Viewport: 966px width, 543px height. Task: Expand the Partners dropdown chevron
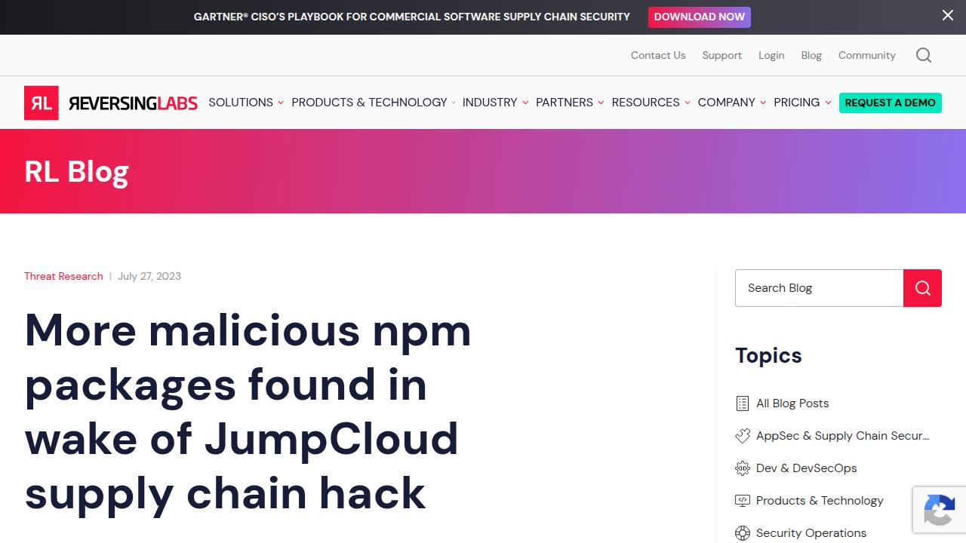pos(601,103)
